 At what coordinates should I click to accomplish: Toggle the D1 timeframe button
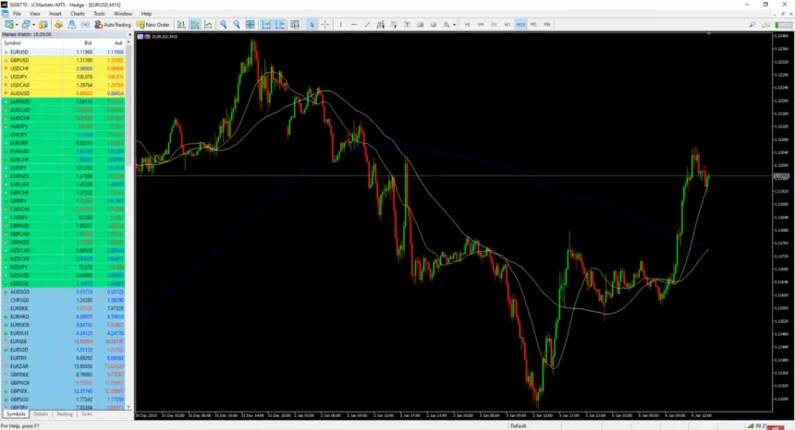pyautogui.click(x=494, y=24)
